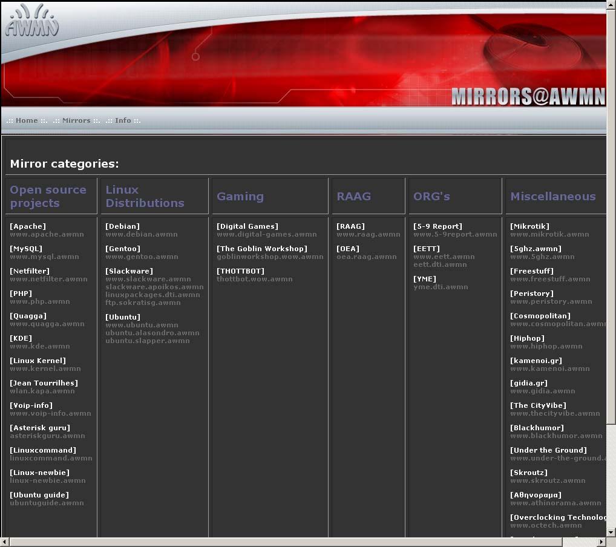
Task: Open www.5-9report.awmn link
Action: 455,234
